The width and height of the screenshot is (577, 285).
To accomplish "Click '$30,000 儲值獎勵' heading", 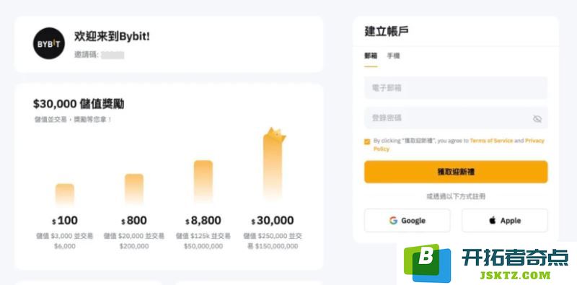I will coord(79,104).
